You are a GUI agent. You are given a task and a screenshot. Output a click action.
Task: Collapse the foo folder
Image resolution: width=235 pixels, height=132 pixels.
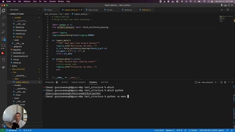[25, 72]
